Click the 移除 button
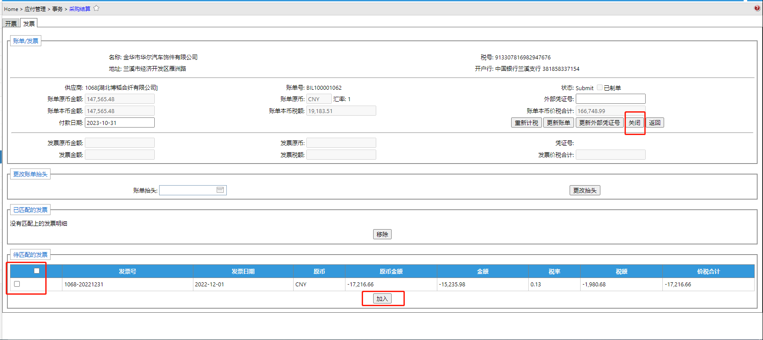Screen dimensions: 763x340 click(382, 234)
